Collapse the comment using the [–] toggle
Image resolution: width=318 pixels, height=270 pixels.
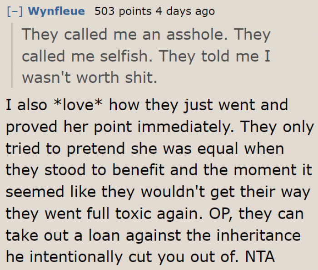pyautogui.click(x=13, y=11)
